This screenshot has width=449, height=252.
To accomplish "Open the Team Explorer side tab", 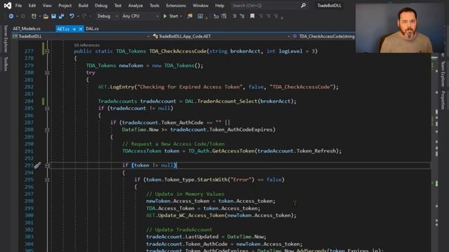I will (x=443, y=73).
